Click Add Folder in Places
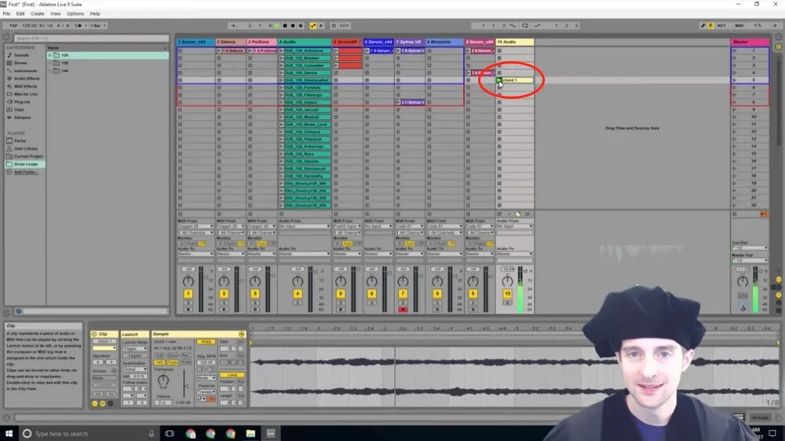 tap(24, 172)
